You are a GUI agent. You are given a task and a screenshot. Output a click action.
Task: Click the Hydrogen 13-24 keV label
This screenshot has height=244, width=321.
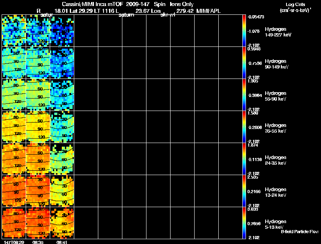point(275,192)
